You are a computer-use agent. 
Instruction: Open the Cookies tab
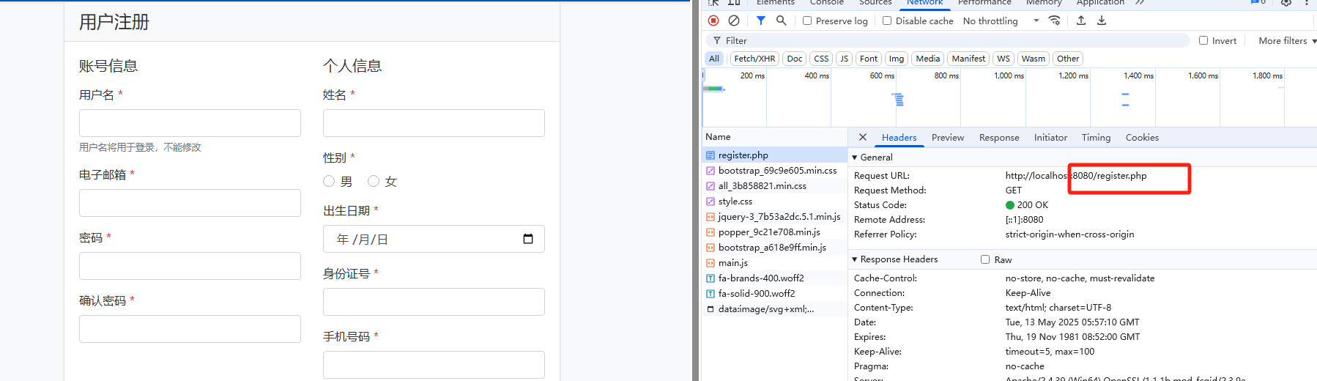coord(1142,137)
